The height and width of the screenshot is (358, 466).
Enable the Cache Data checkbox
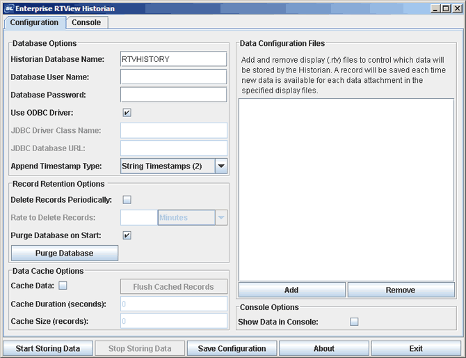pos(63,286)
